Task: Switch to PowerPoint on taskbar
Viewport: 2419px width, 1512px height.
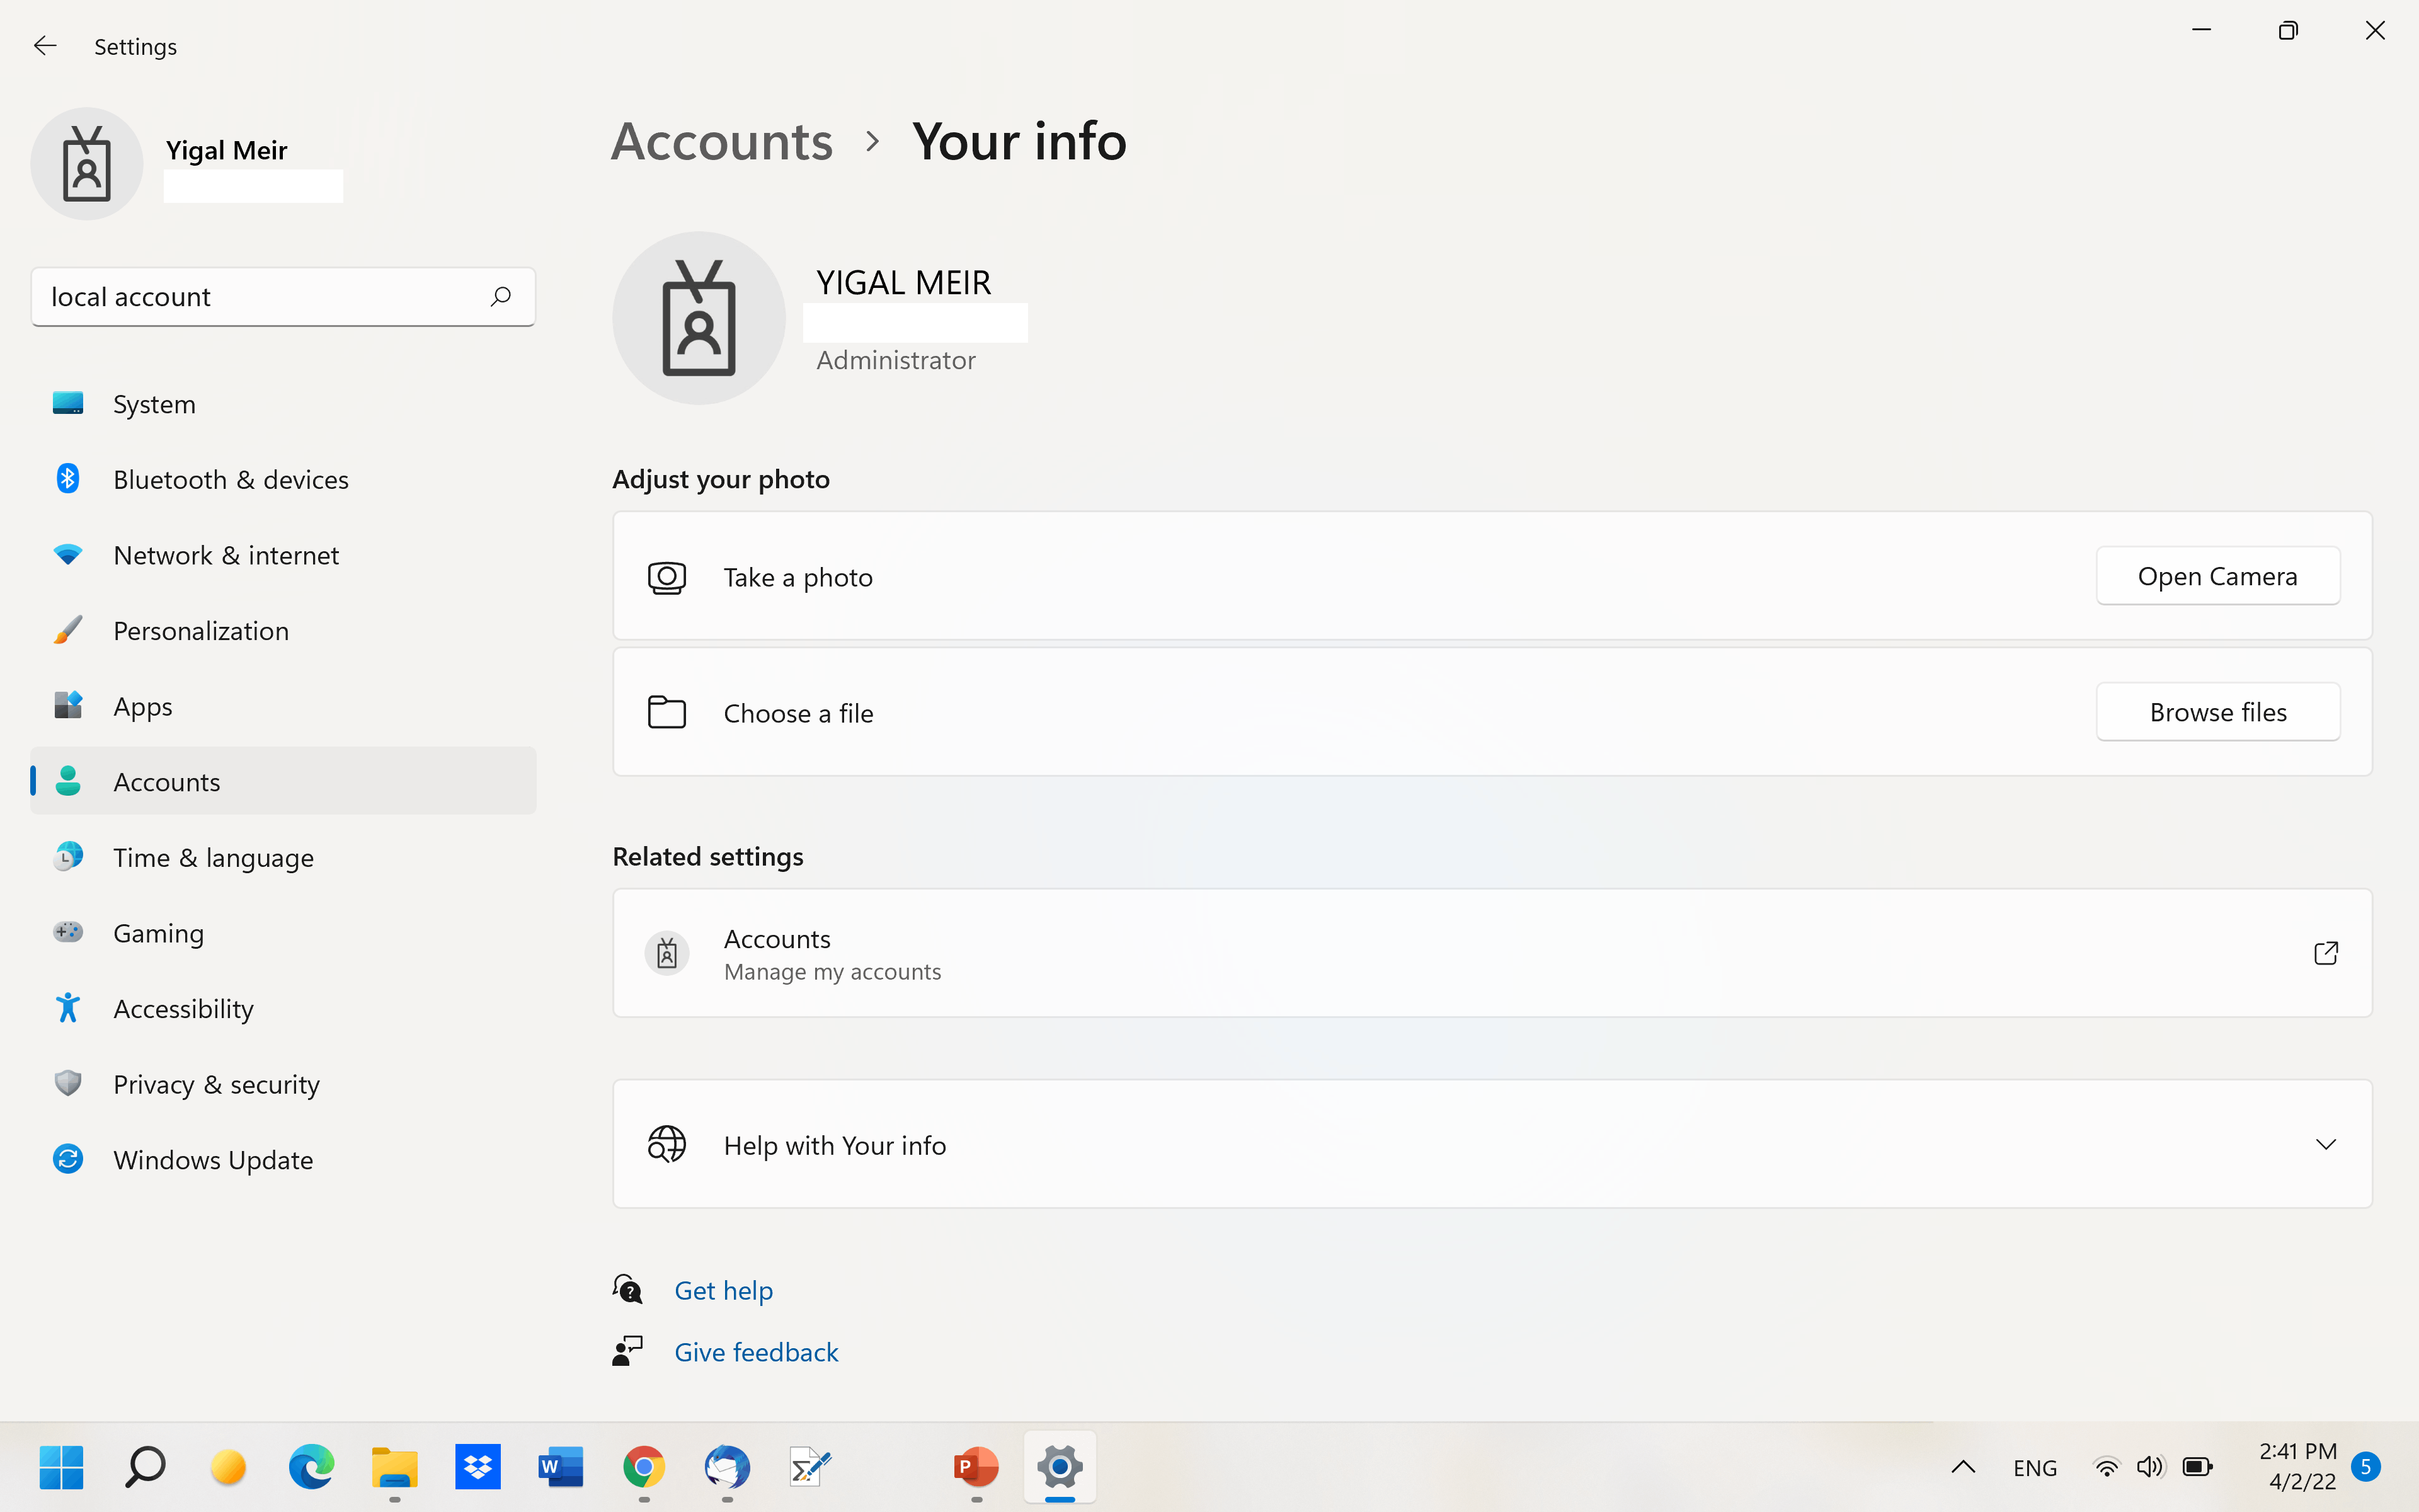Action: point(976,1467)
